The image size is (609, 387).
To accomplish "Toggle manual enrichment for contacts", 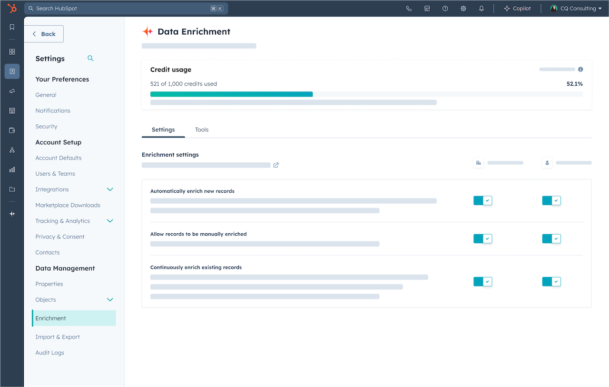I will pos(551,238).
